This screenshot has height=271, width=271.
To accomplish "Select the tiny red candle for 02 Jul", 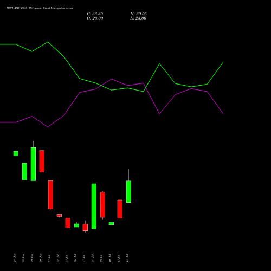I will click(x=59, y=215).
